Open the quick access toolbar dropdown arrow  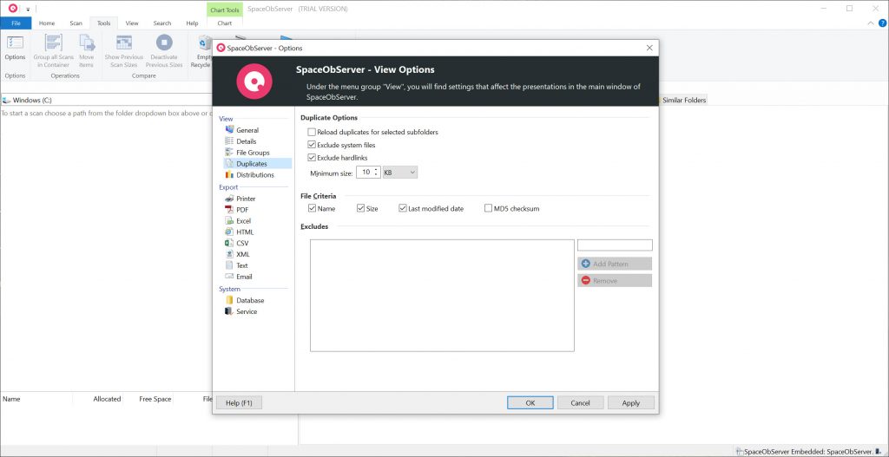click(28, 9)
